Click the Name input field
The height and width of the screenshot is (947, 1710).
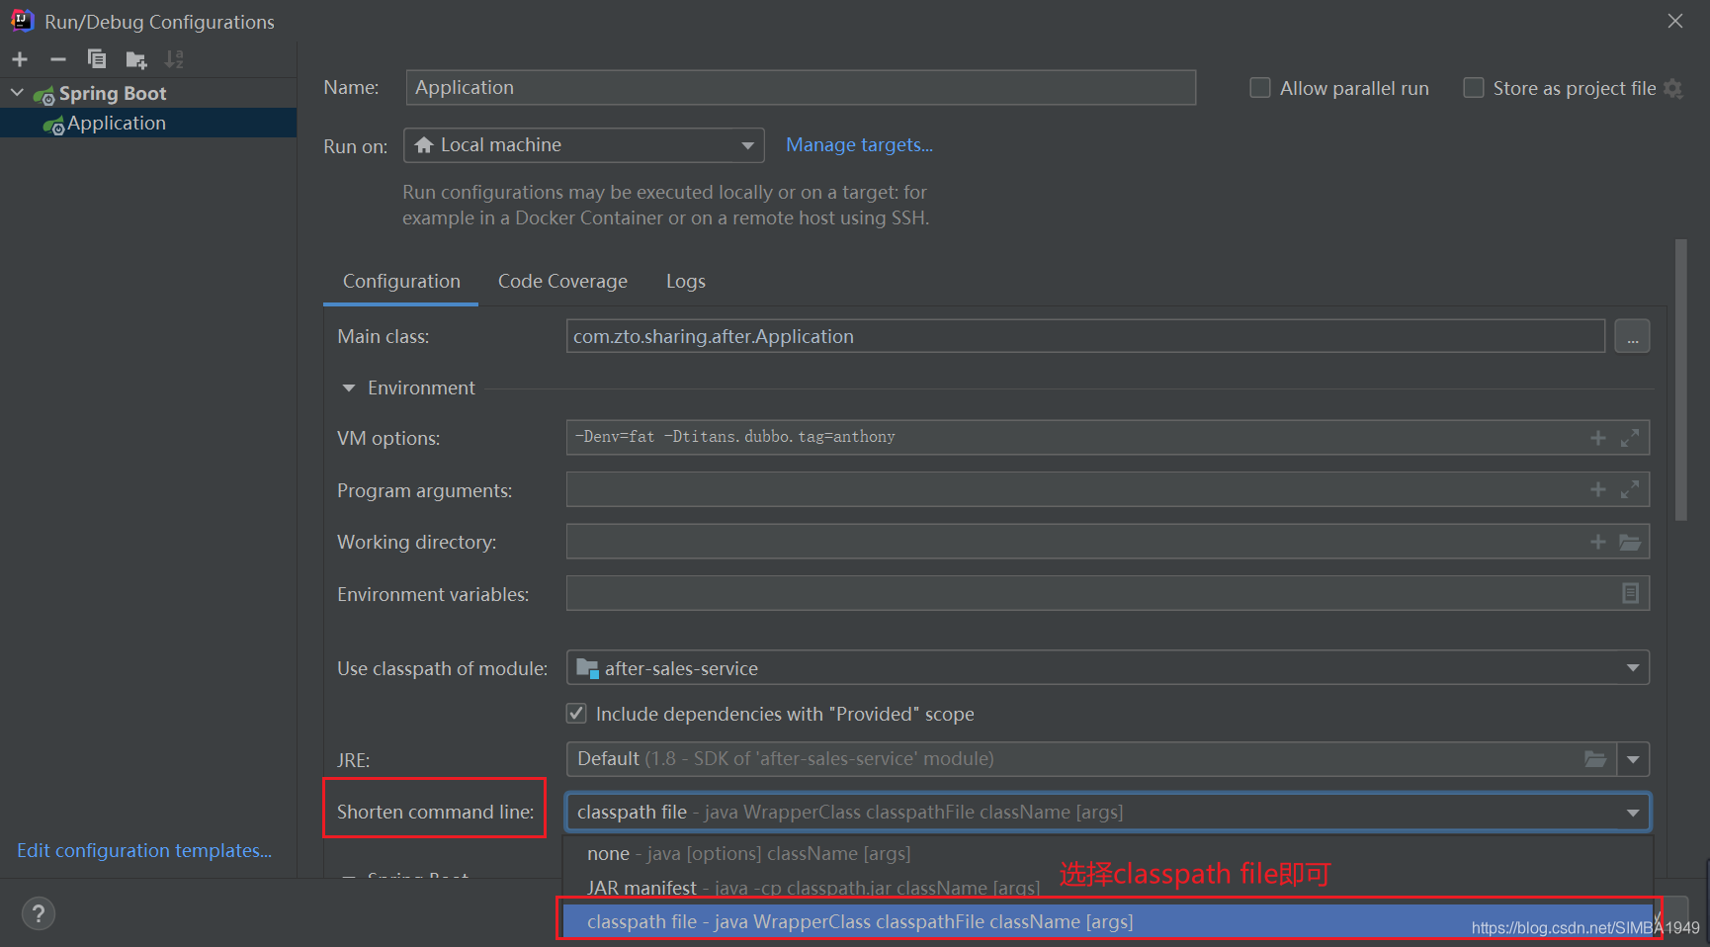click(x=801, y=87)
